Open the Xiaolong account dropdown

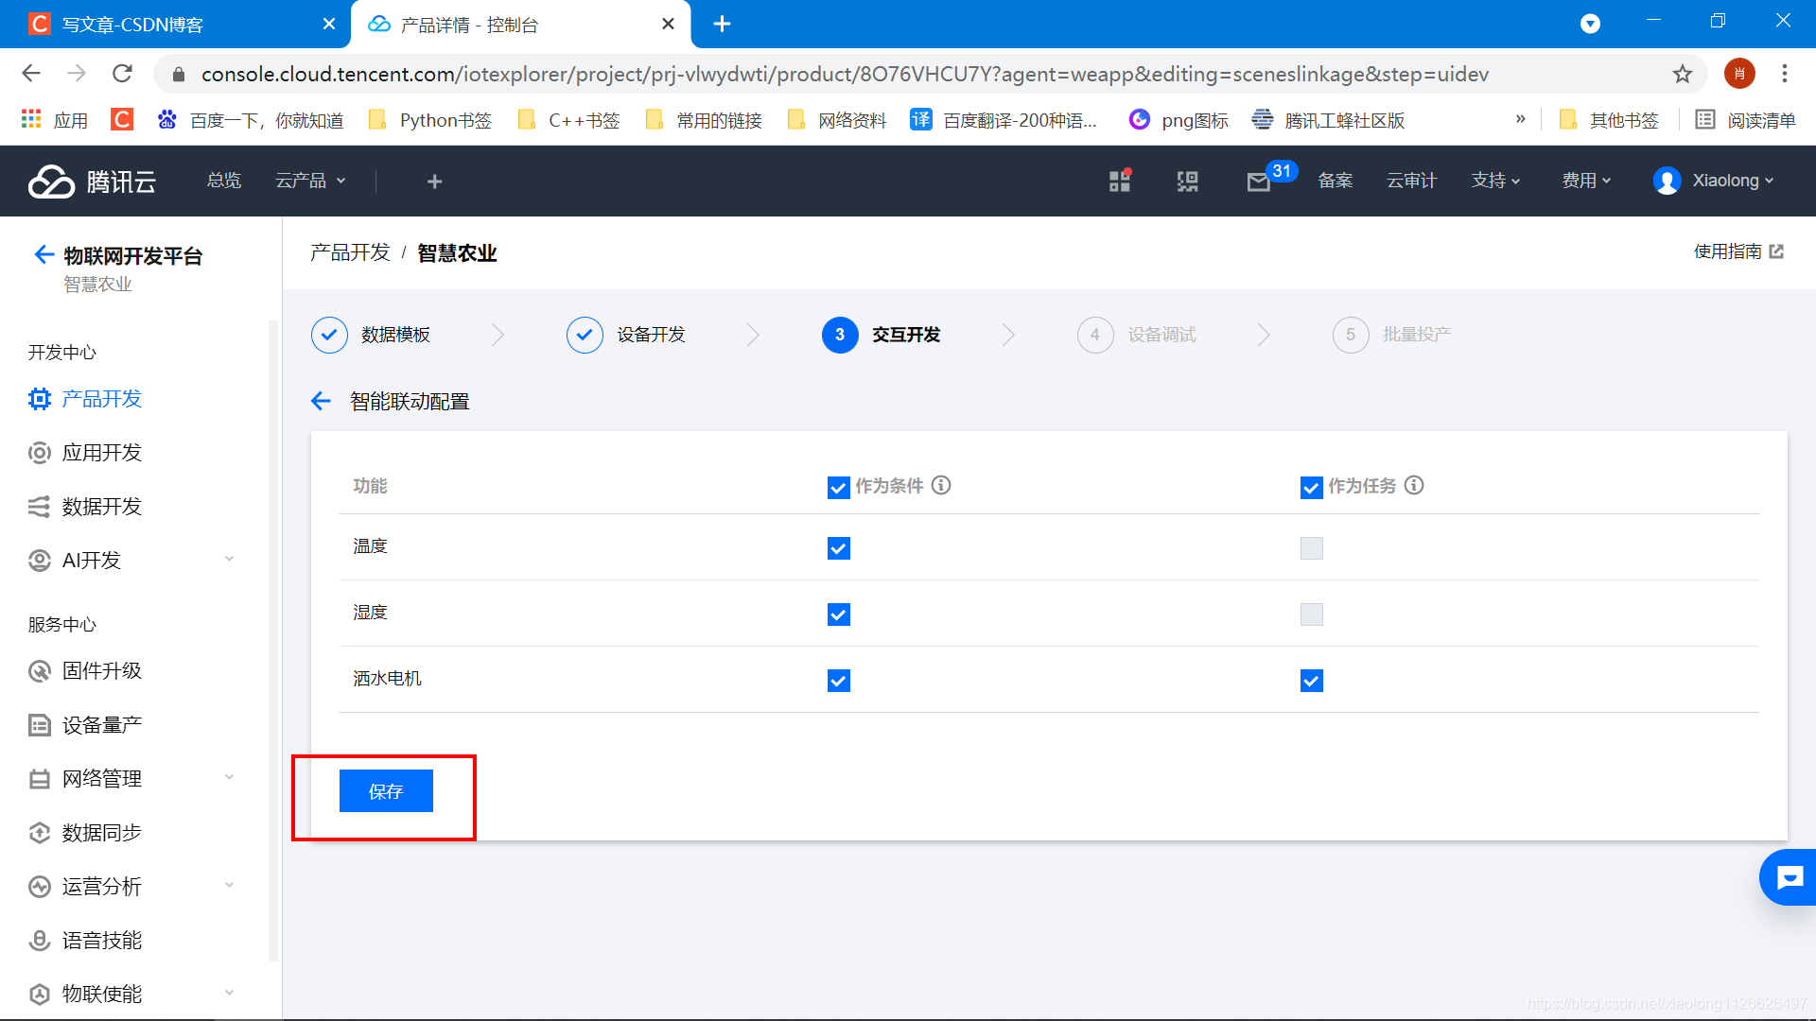pos(1714,181)
